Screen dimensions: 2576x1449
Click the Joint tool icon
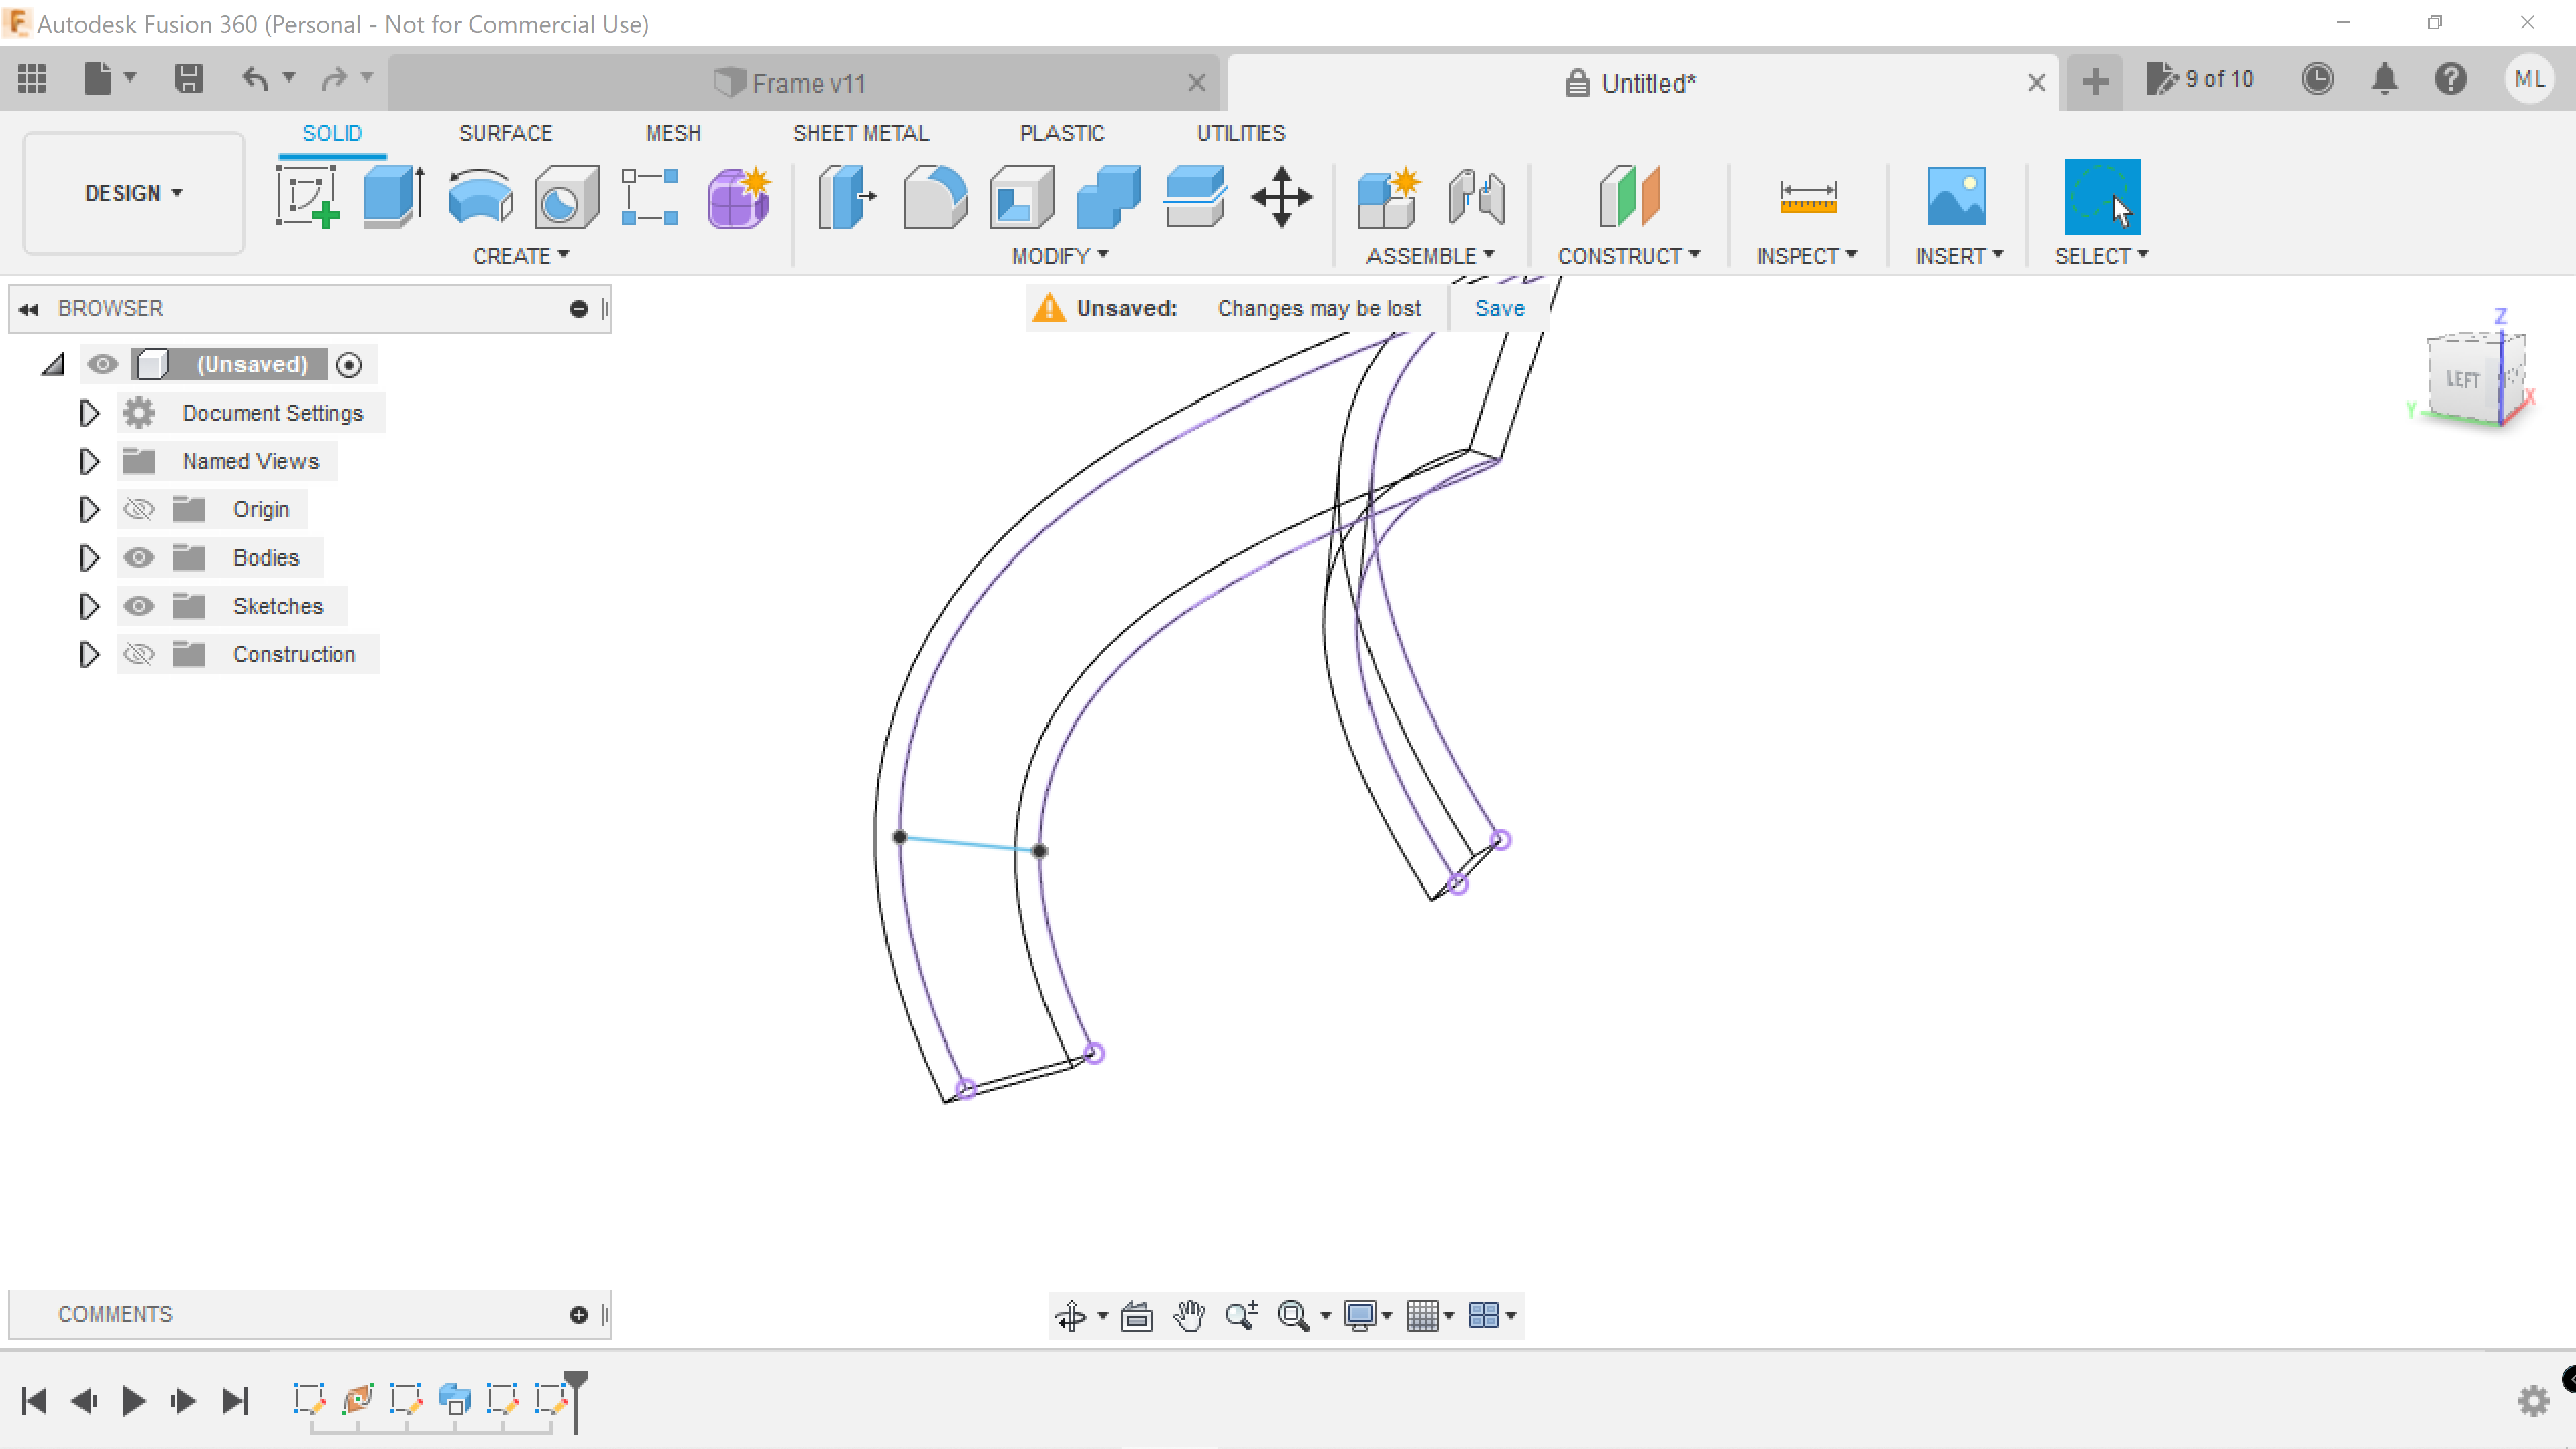[x=1475, y=197]
